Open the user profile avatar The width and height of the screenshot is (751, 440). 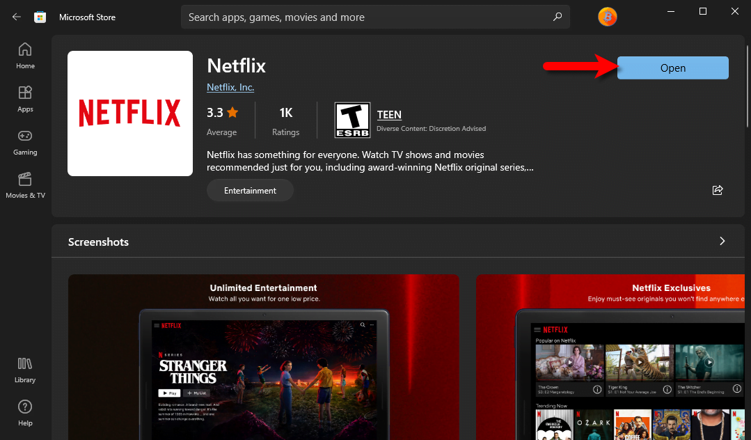tap(608, 17)
